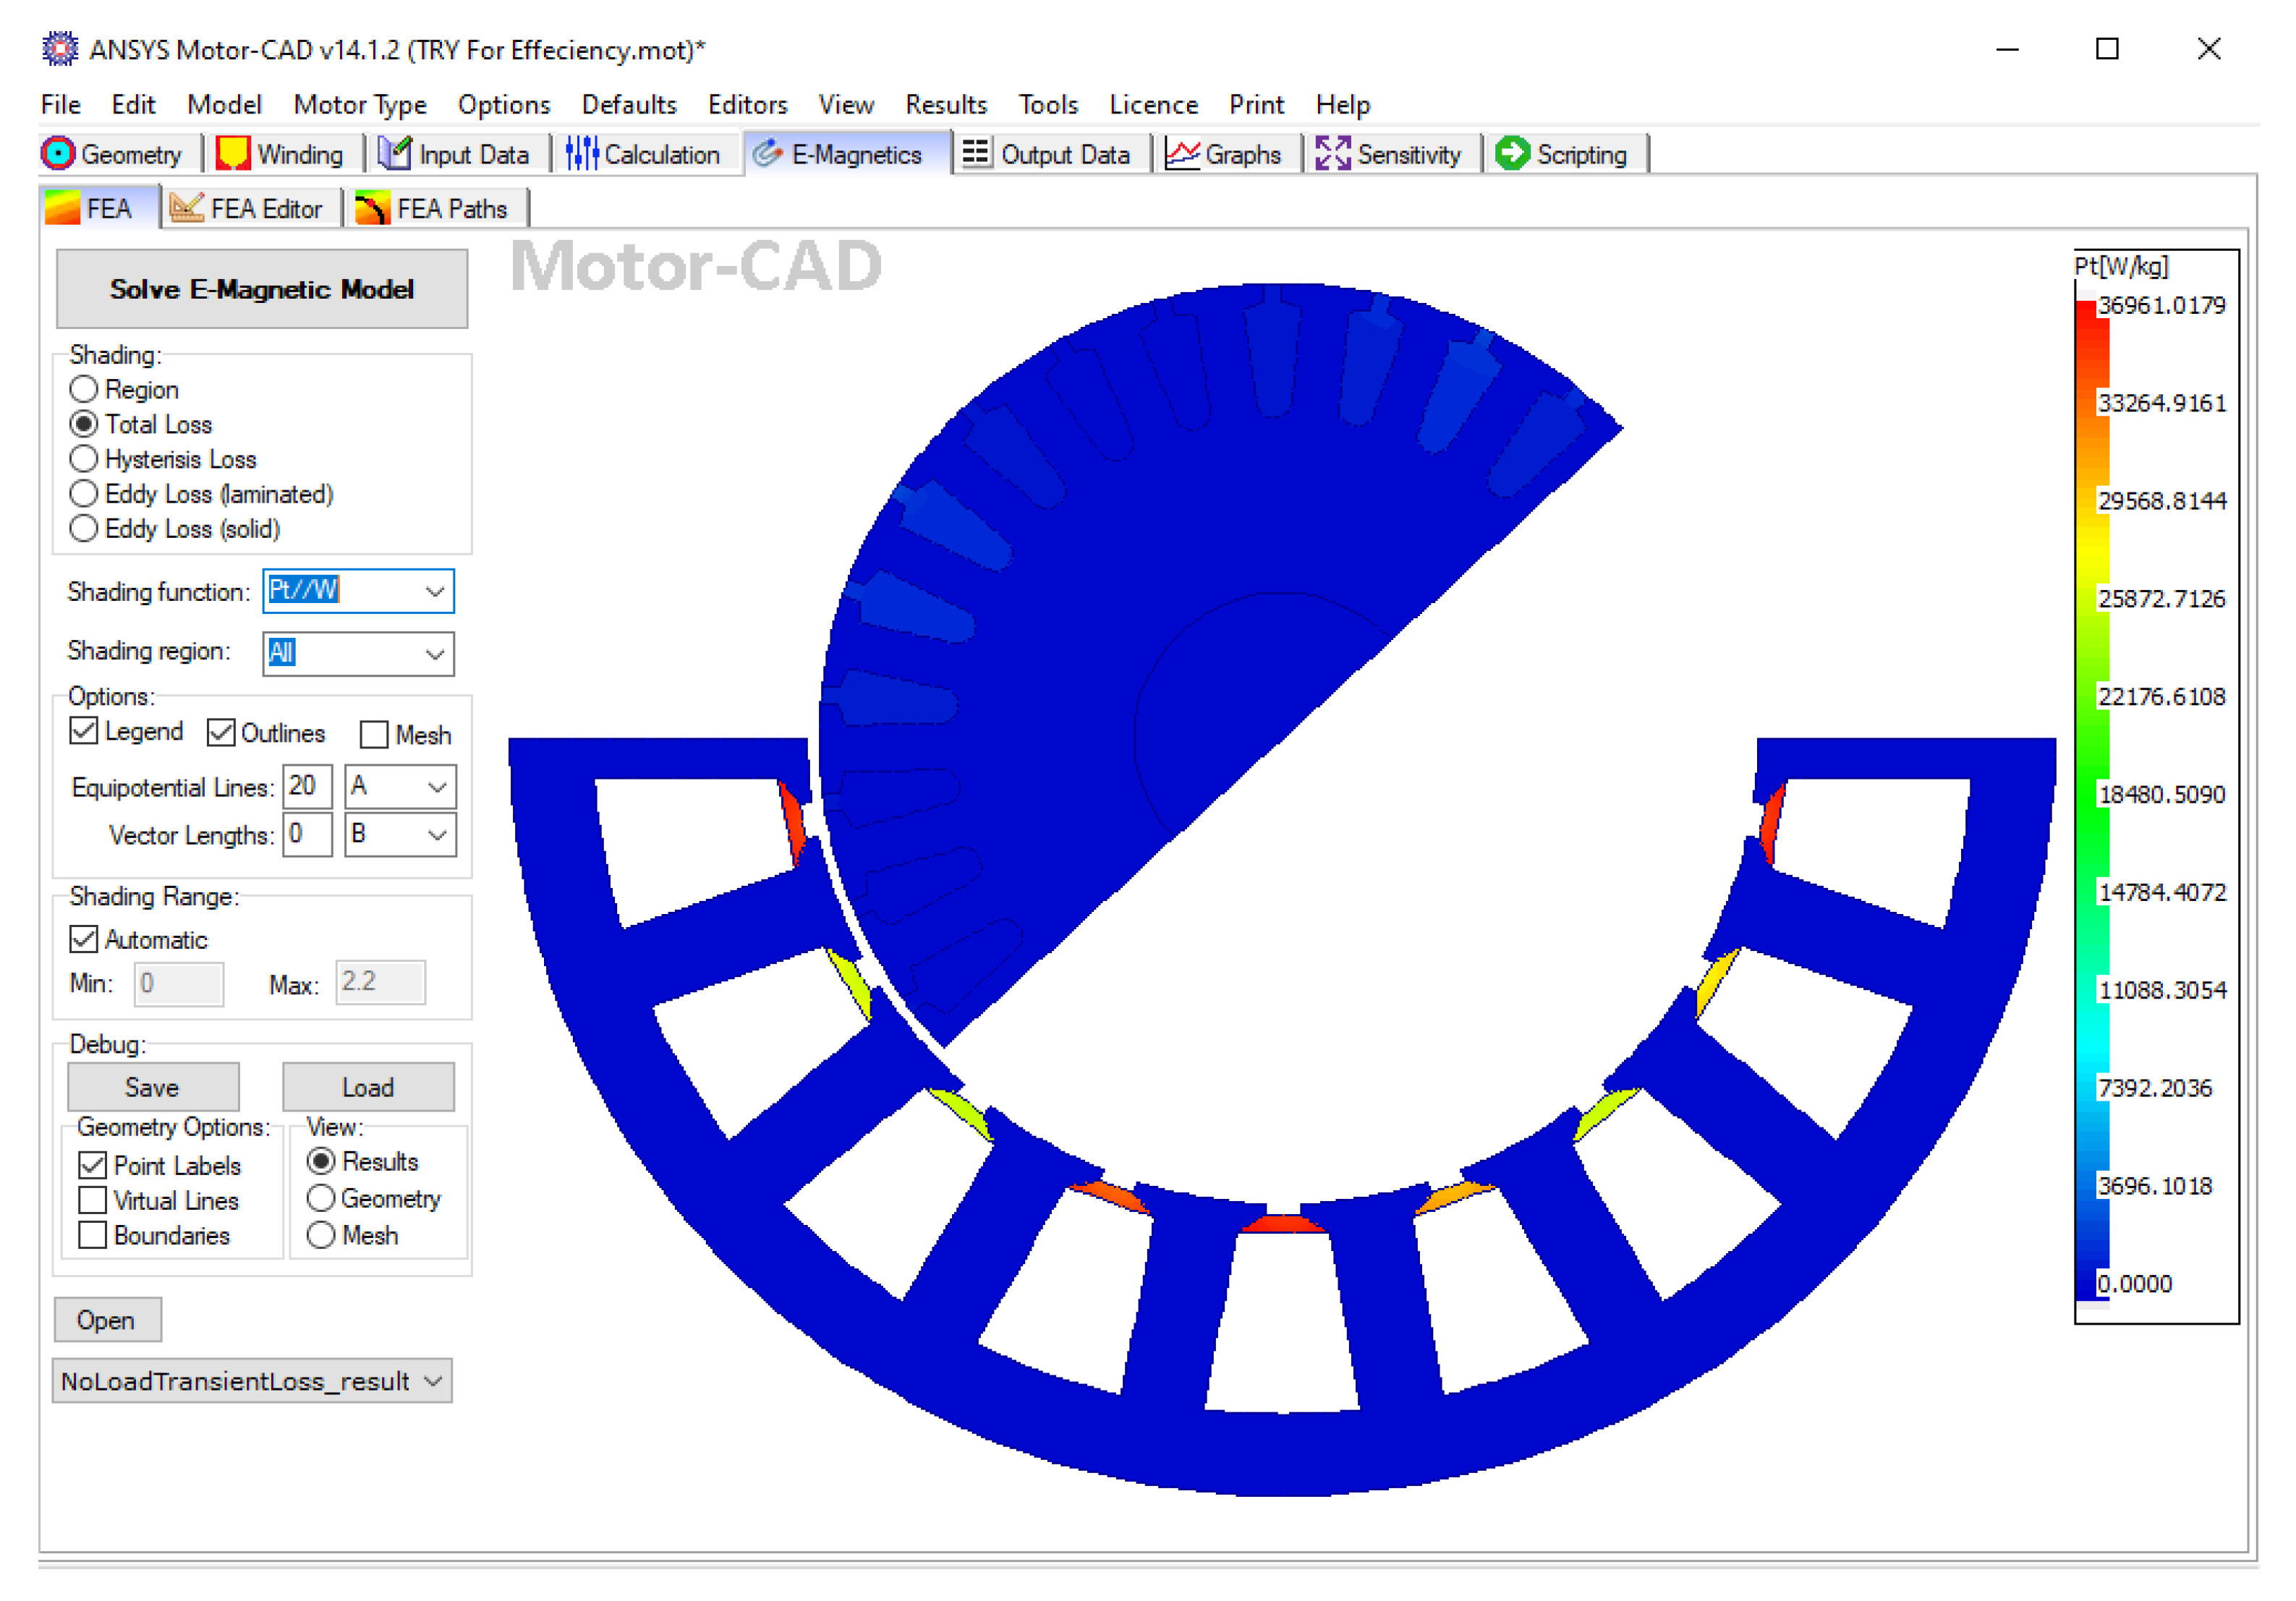This screenshot has width=2296, height=1601.
Task: Click the Save debug button
Action: (x=152, y=1088)
